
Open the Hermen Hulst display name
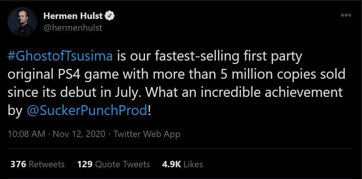tap(73, 16)
